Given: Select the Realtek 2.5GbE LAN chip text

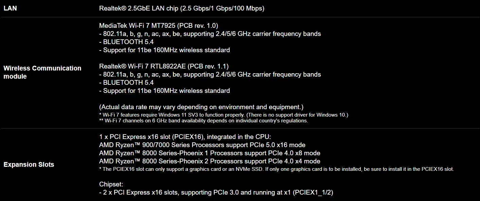Looking at the screenshot, I should (182, 8).
